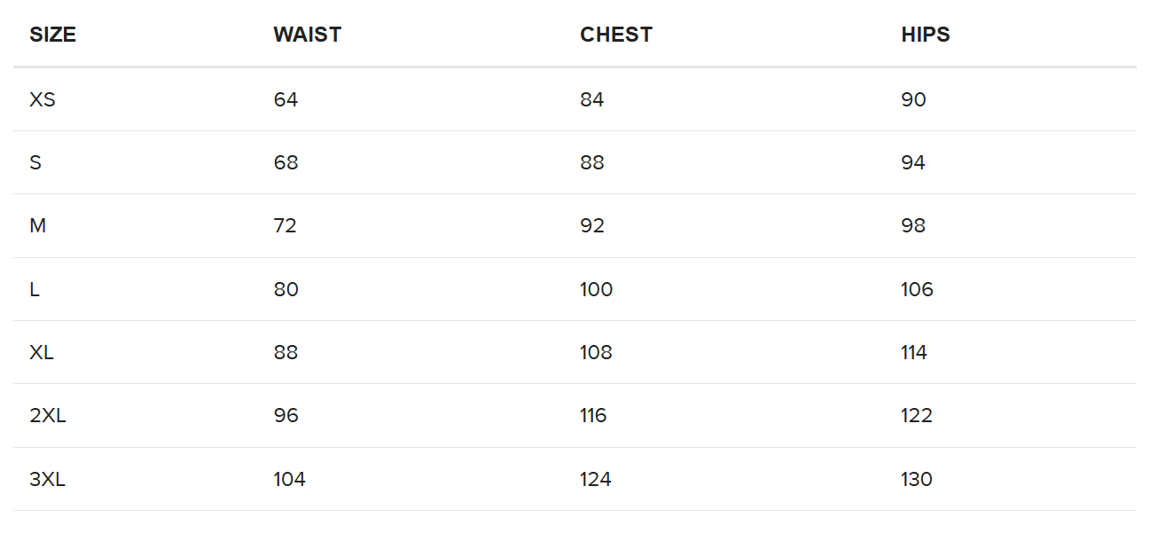1158x557 pixels.
Task: Click the 3XL hips value 130
Action: (x=916, y=479)
